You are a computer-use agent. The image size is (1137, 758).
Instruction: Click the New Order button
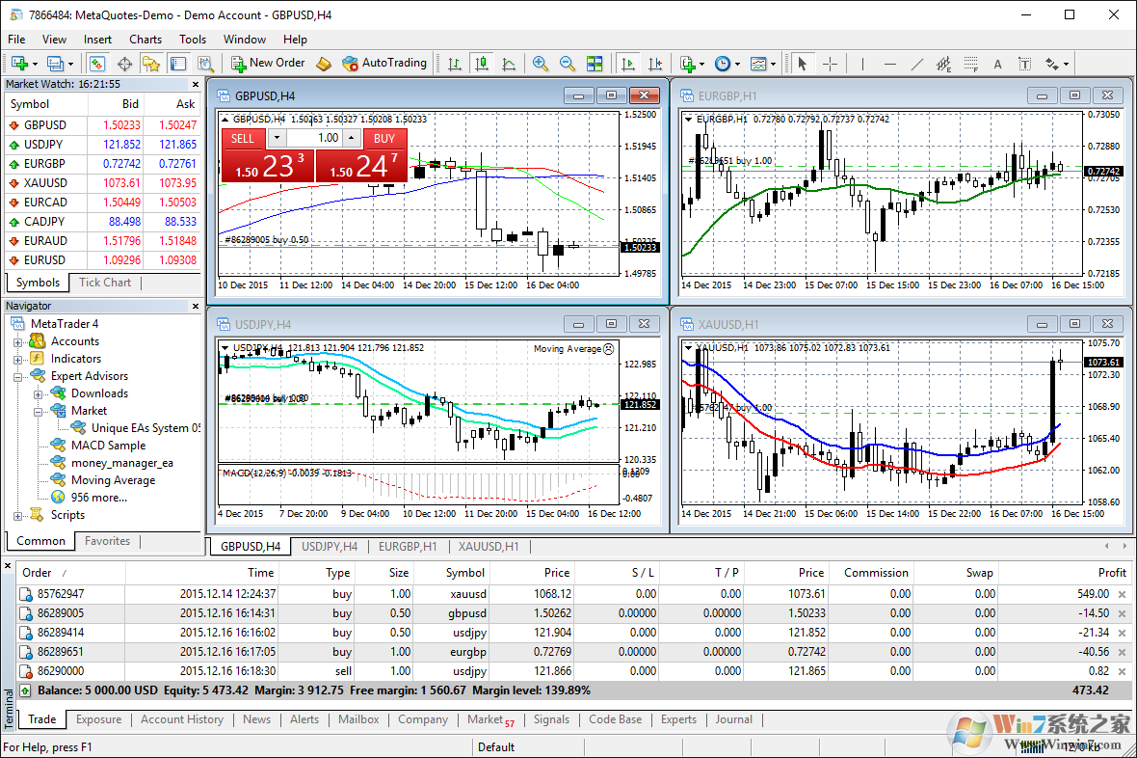coord(267,64)
